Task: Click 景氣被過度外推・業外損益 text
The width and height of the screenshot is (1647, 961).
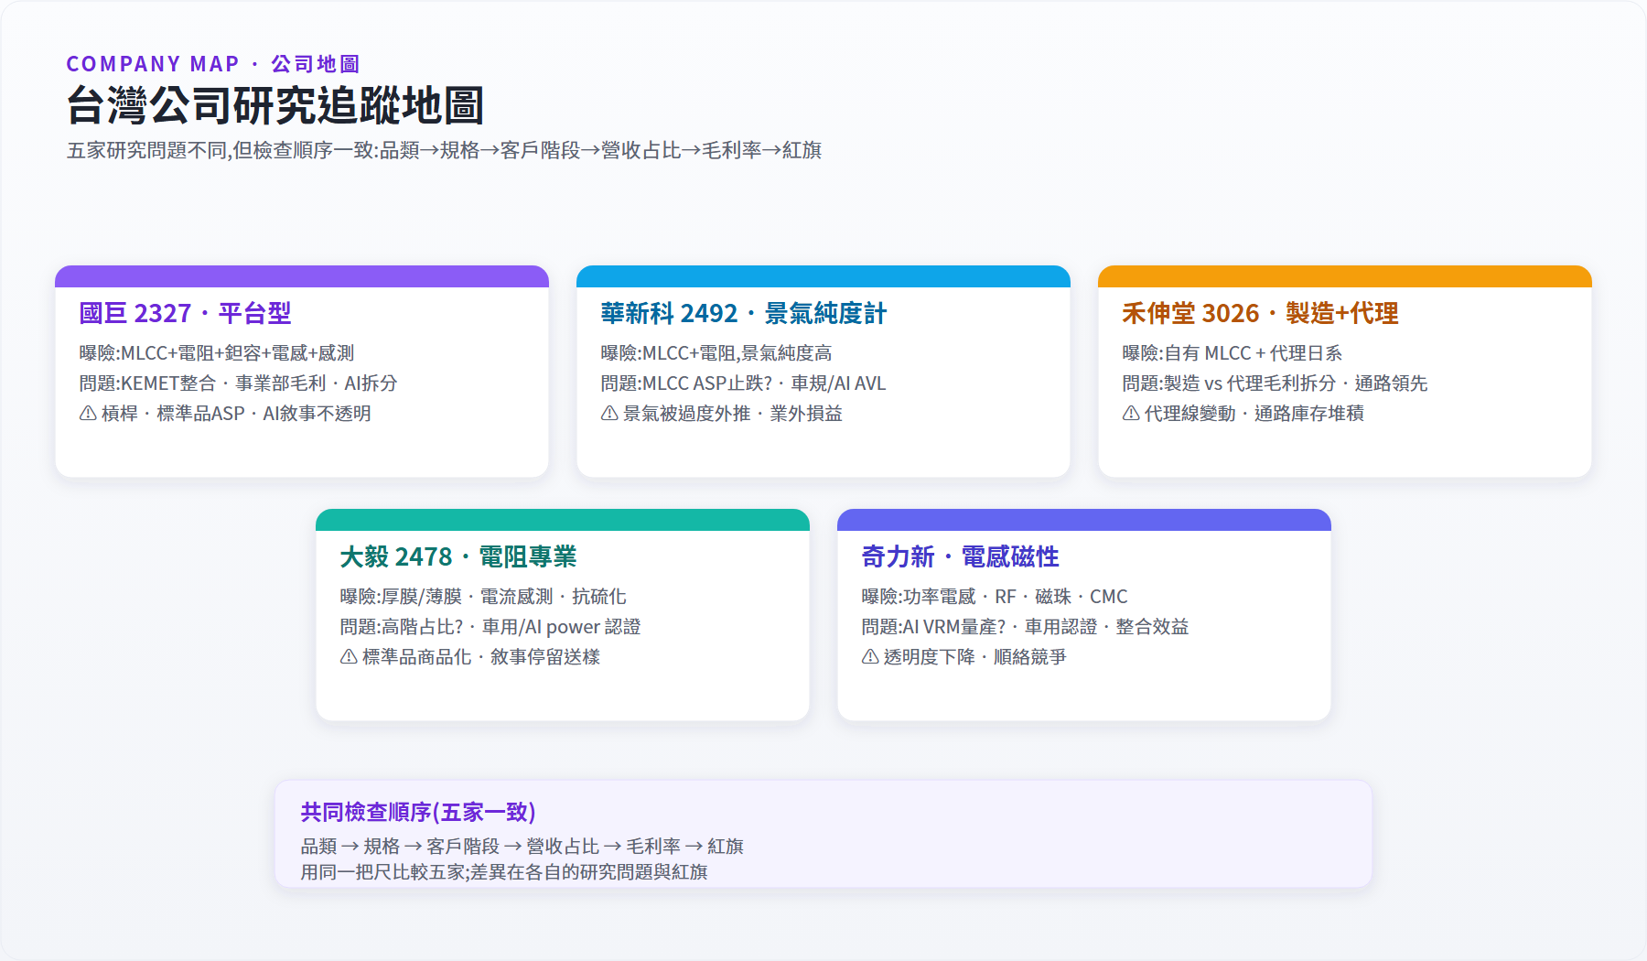Action: click(732, 414)
